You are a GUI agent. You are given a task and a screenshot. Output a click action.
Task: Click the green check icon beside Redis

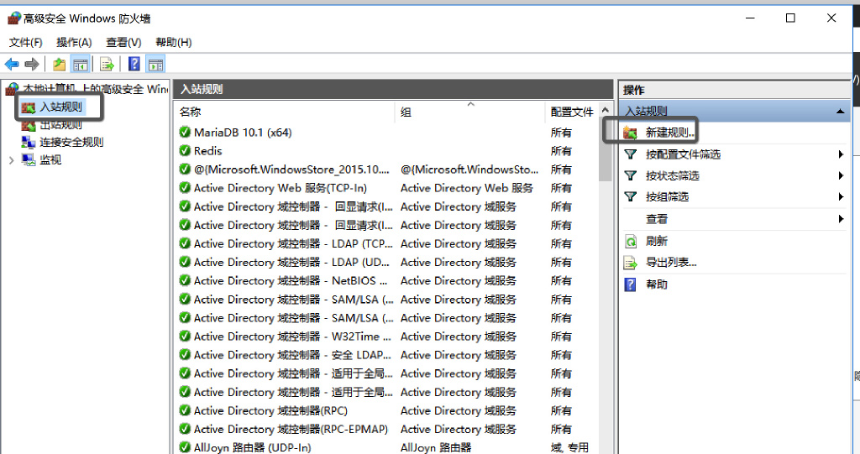185,150
